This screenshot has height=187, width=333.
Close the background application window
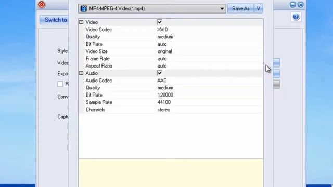[301, 5]
